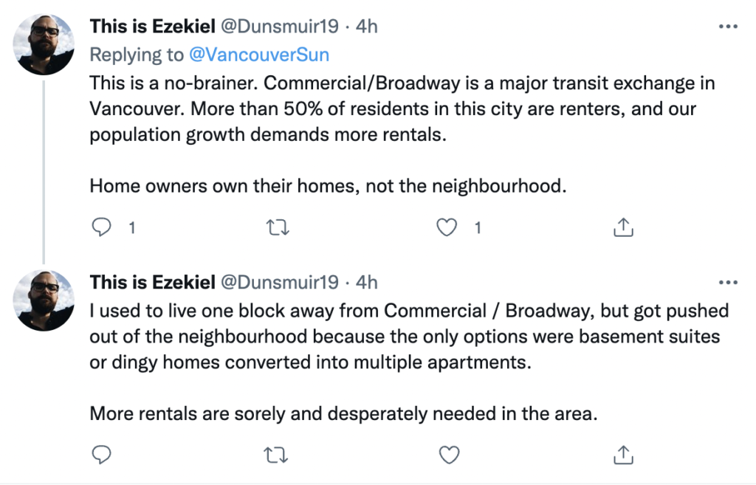Retweet the second tweet about rentals needed
The image size is (756, 485).
277,455
